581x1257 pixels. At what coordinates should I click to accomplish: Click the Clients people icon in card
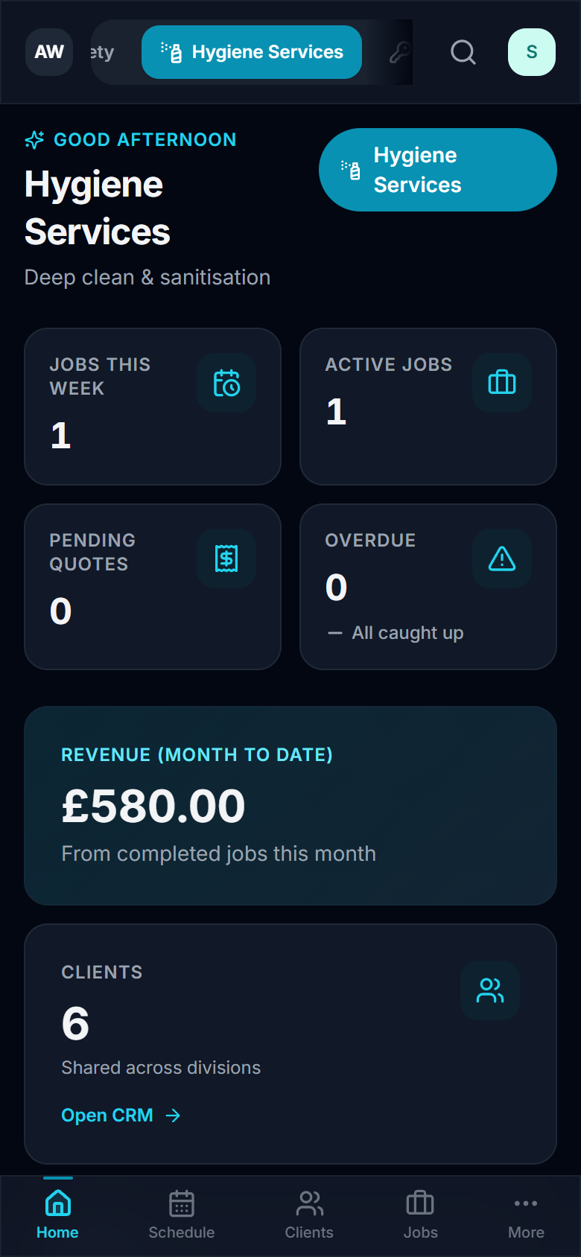[489, 990]
